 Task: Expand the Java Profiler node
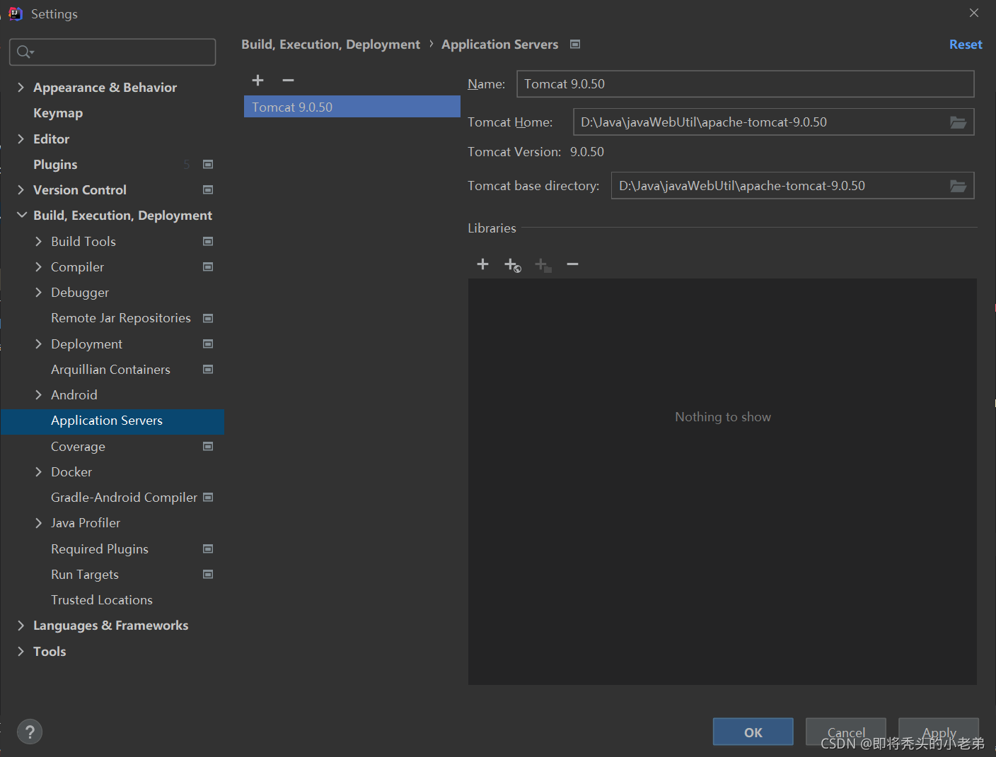(x=38, y=523)
